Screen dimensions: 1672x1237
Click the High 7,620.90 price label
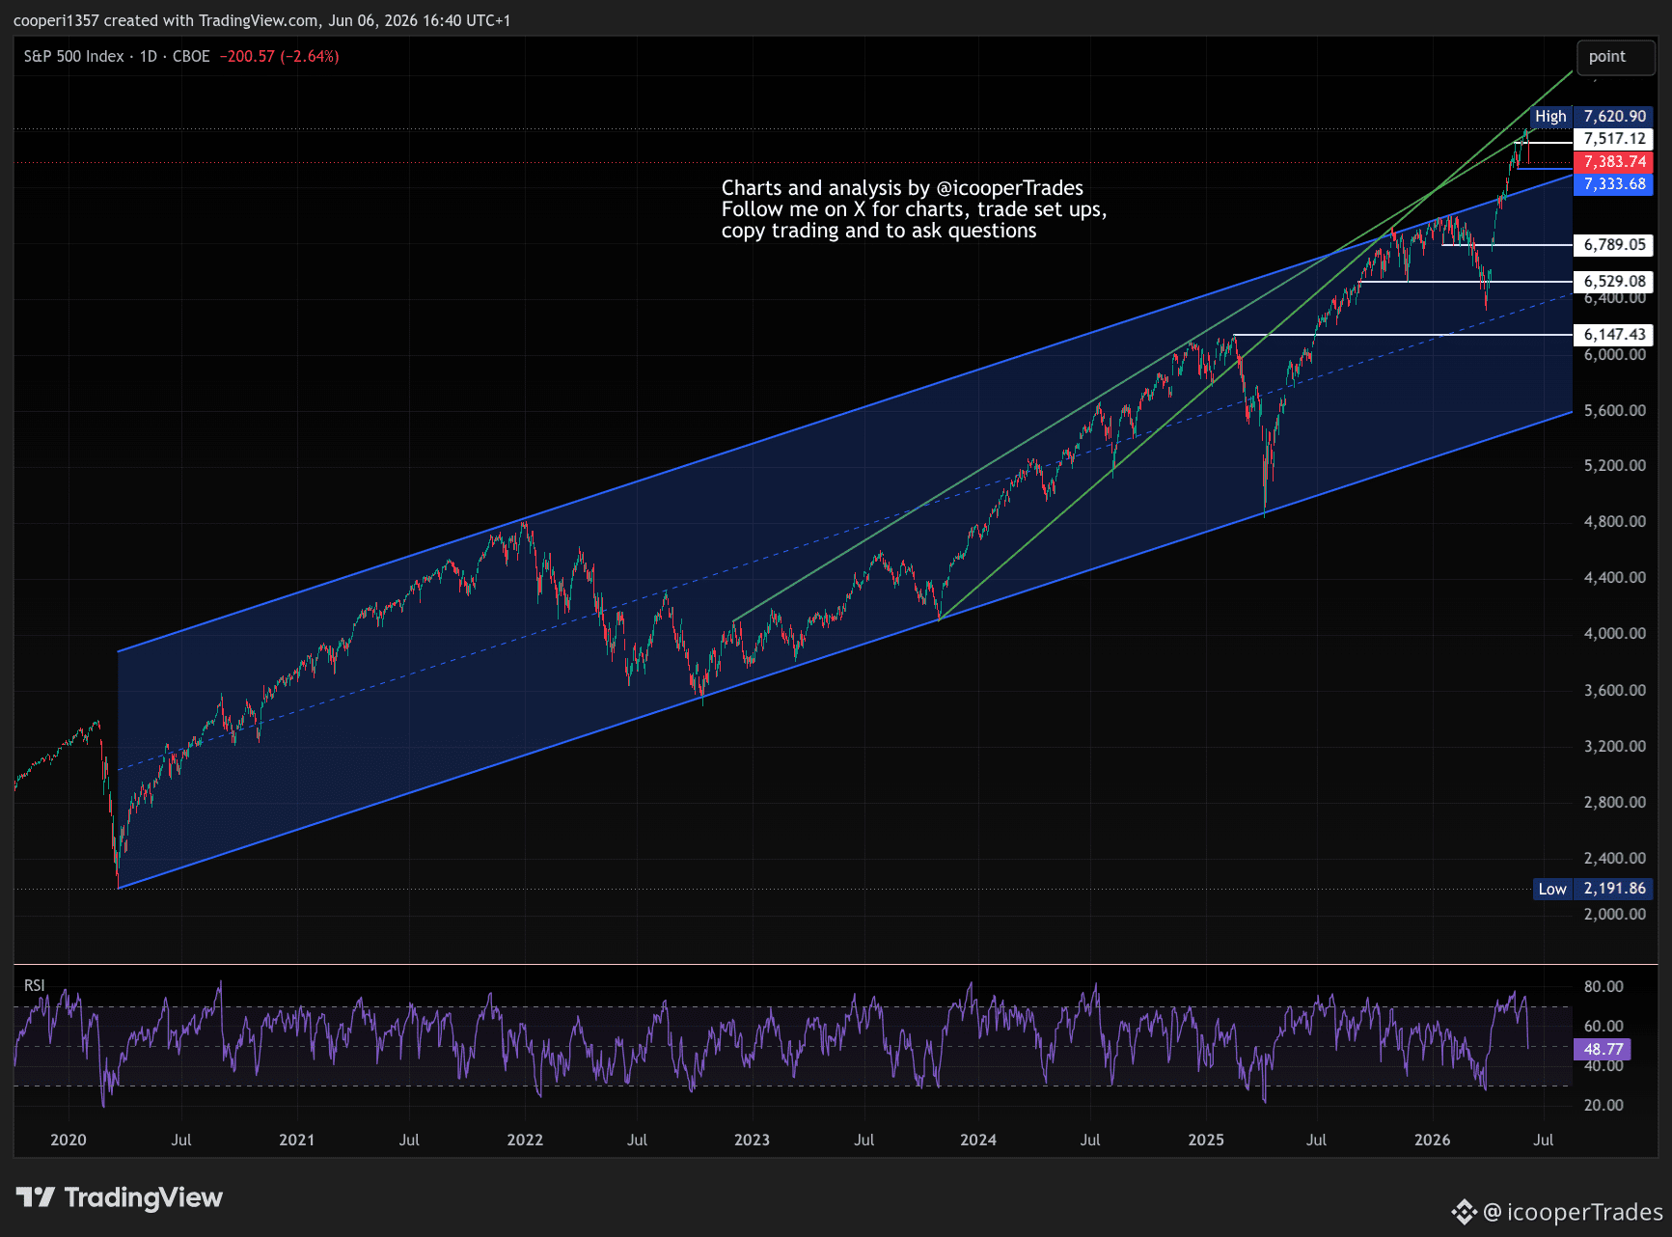(x=1592, y=117)
